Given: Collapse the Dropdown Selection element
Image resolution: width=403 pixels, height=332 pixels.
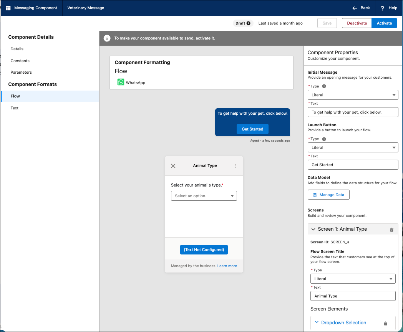Looking at the screenshot, I should [317, 322].
